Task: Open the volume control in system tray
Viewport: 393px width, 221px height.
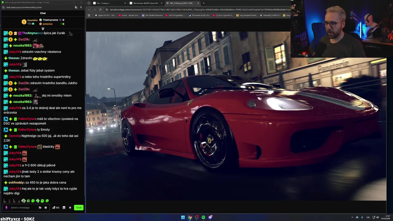Action: [x=377, y=217]
